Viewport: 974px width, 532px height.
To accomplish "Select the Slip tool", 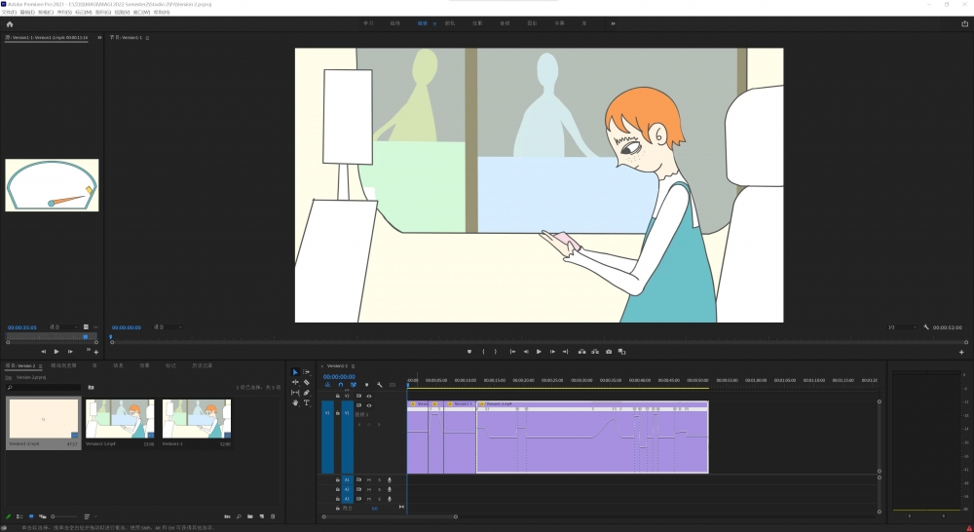I will coord(295,393).
